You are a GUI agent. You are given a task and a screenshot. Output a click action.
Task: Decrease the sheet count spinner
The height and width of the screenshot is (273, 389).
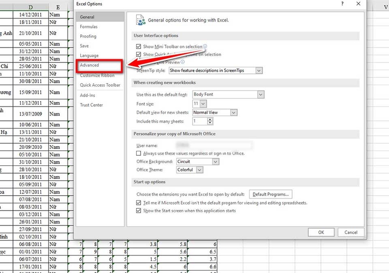pyautogui.click(x=210, y=123)
